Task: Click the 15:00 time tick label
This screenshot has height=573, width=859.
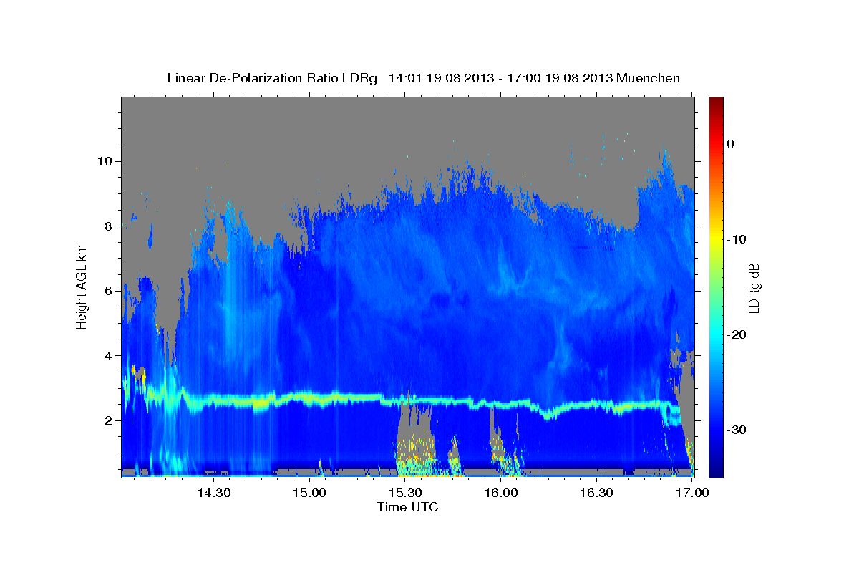Action: pos(310,493)
